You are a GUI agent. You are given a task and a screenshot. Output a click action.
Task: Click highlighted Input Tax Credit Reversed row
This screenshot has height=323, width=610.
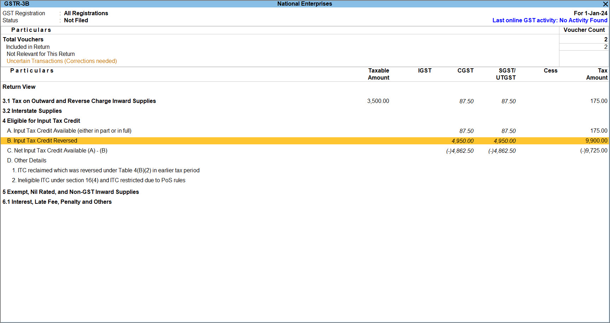(42, 140)
